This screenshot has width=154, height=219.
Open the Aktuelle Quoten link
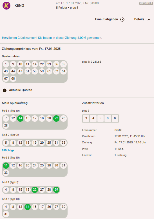21,90
